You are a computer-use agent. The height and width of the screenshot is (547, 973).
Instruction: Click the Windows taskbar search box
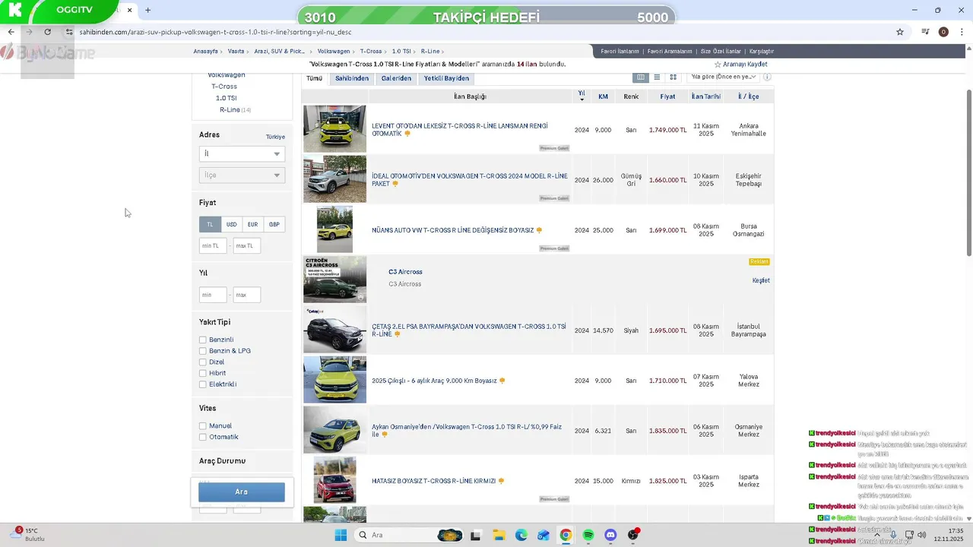click(409, 535)
